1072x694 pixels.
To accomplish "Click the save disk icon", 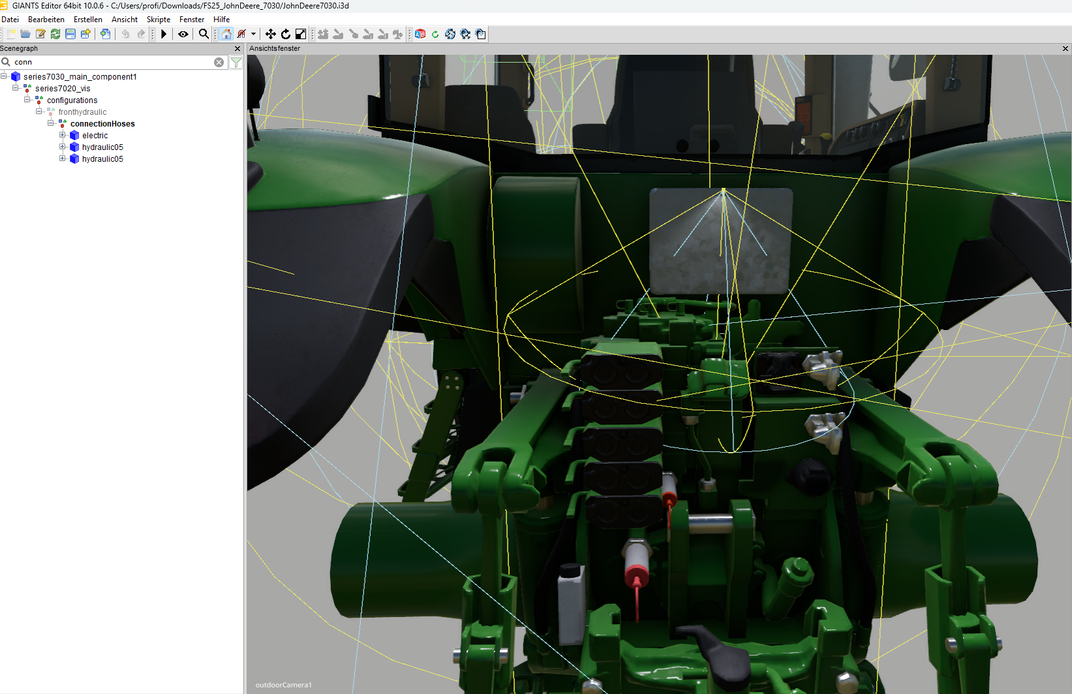I will 70,34.
